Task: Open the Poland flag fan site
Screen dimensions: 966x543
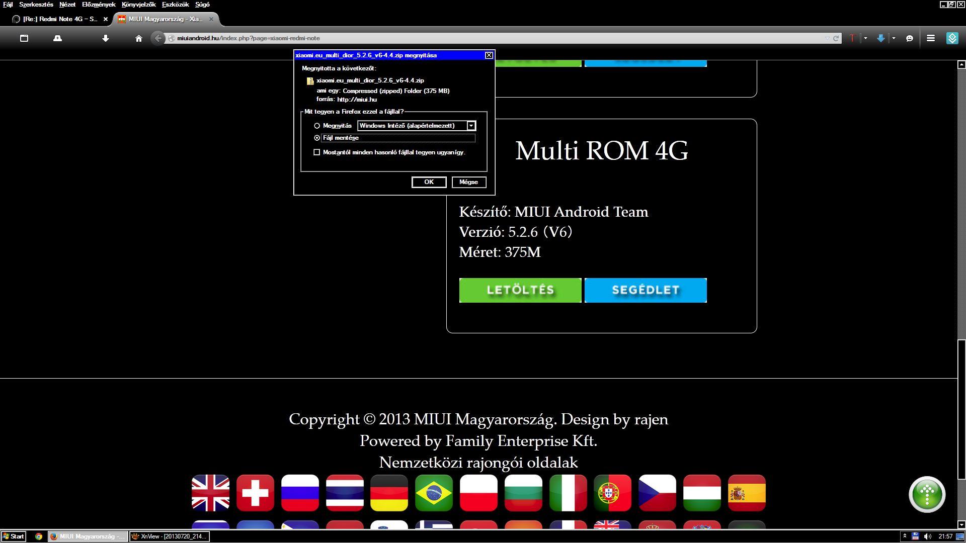Action: [x=479, y=493]
